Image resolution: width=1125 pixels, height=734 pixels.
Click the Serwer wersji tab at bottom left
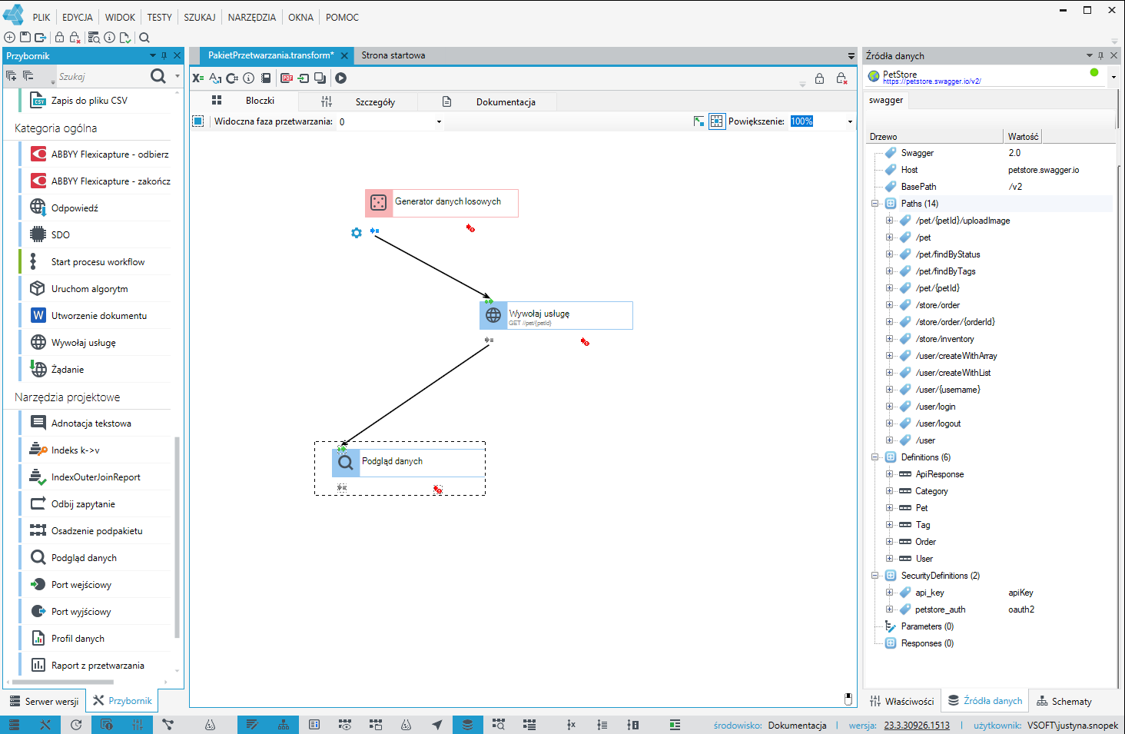click(45, 701)
